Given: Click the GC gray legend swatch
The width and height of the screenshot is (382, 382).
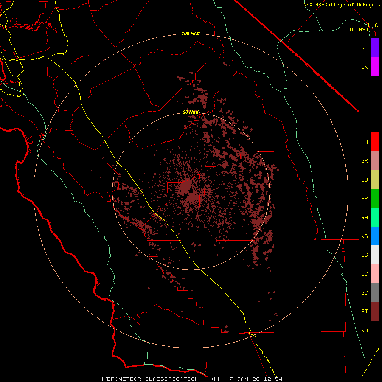Looking at the screenshot, I should pos(375,292).
